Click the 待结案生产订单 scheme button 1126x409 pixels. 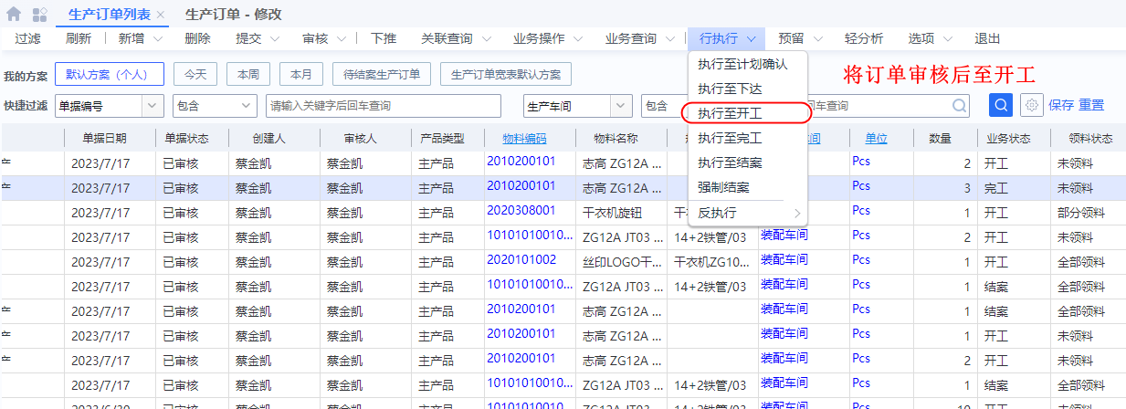point(382,74)
